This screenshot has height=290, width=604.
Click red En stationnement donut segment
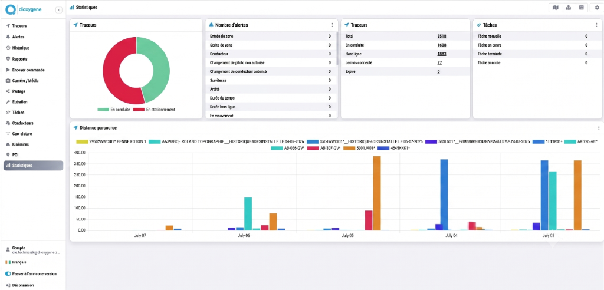111,73
